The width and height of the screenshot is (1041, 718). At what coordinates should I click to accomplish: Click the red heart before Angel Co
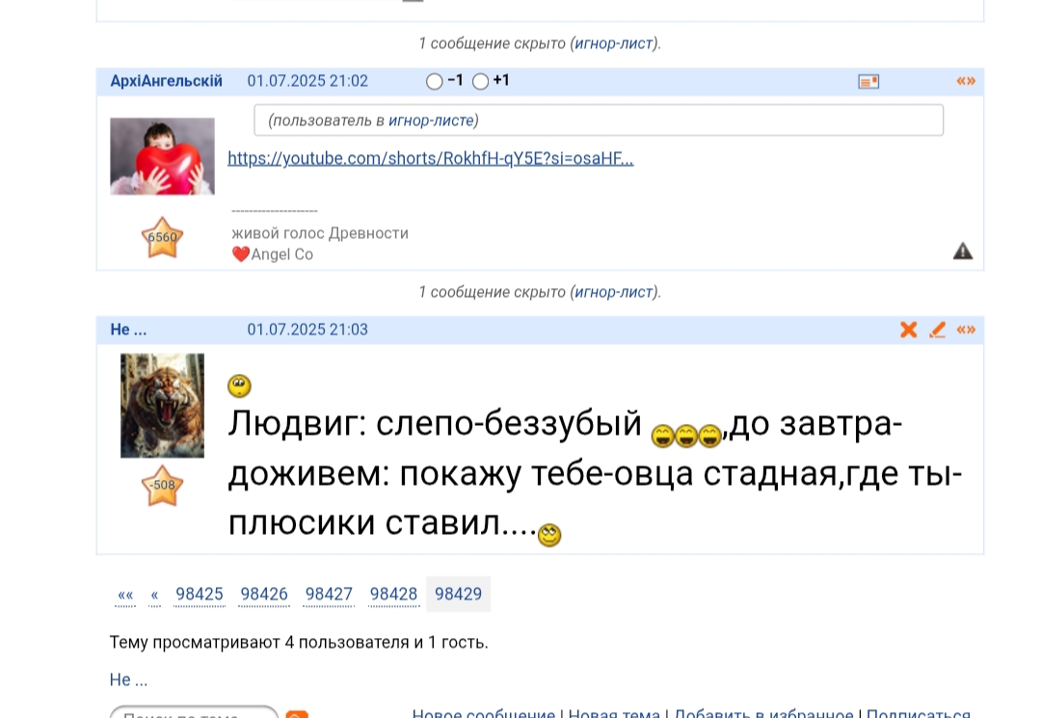click(240, 254)
